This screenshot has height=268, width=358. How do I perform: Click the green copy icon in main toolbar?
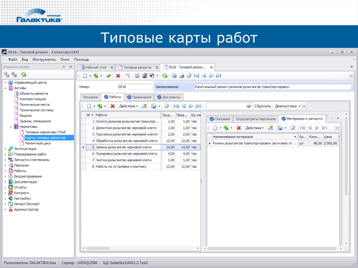(x=96, y=76)
